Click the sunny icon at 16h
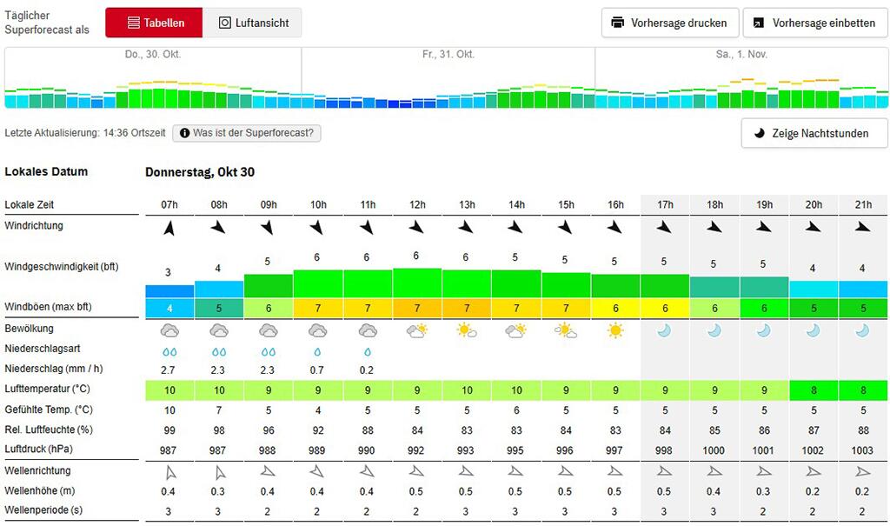Image resolution: width=890 pixels, height=526 pixels. (614, 330)
